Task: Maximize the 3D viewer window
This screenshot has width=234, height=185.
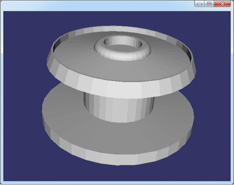Action: [209, 3]
